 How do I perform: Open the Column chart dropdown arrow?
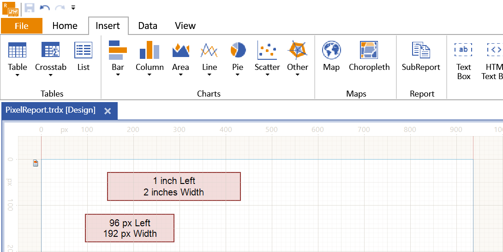click(x=150, y=75)
